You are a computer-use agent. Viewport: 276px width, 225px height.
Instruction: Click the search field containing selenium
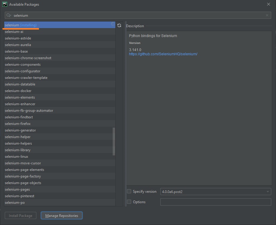[x=138, y=15]
